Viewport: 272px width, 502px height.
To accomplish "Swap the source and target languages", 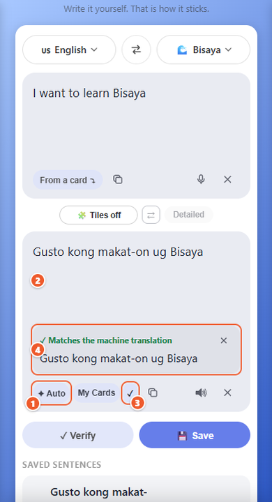I will click(136, 50).
